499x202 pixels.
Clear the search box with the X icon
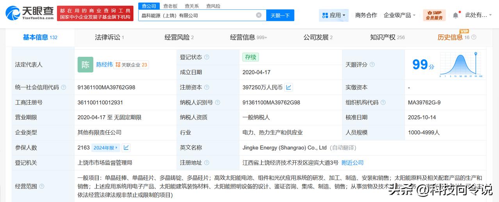(259, 15)
